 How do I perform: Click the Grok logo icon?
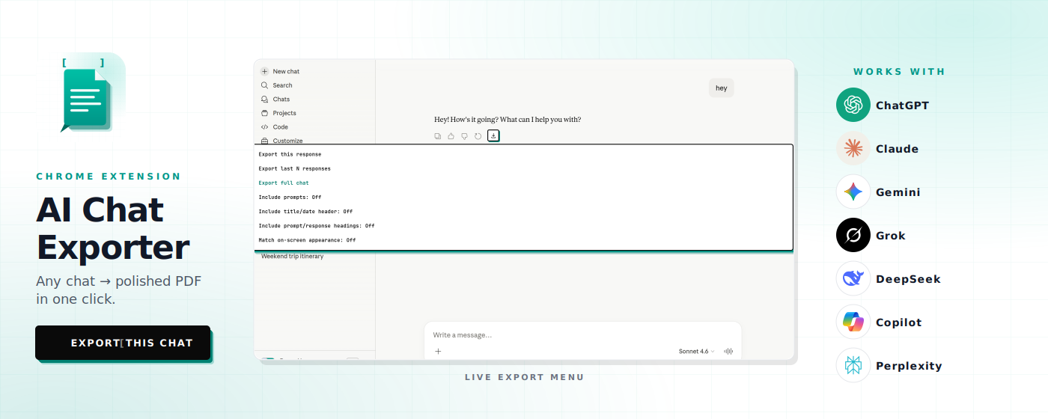click(853, 235)
